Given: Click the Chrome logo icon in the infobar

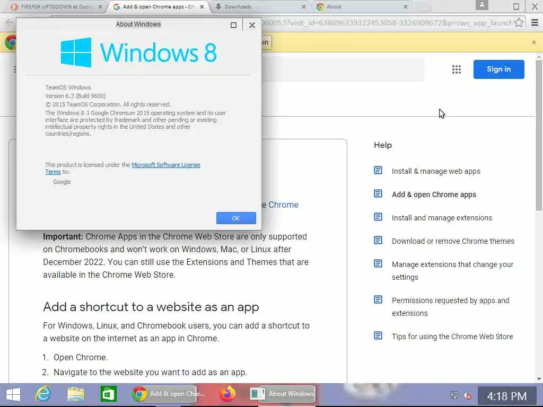Looking at the screenshot, I should [11, 42].
